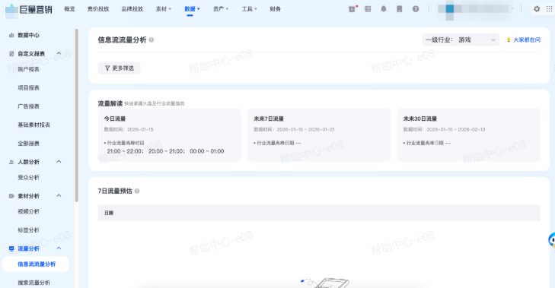
Task: Open the gift icon in top bar
Action: 352,9
